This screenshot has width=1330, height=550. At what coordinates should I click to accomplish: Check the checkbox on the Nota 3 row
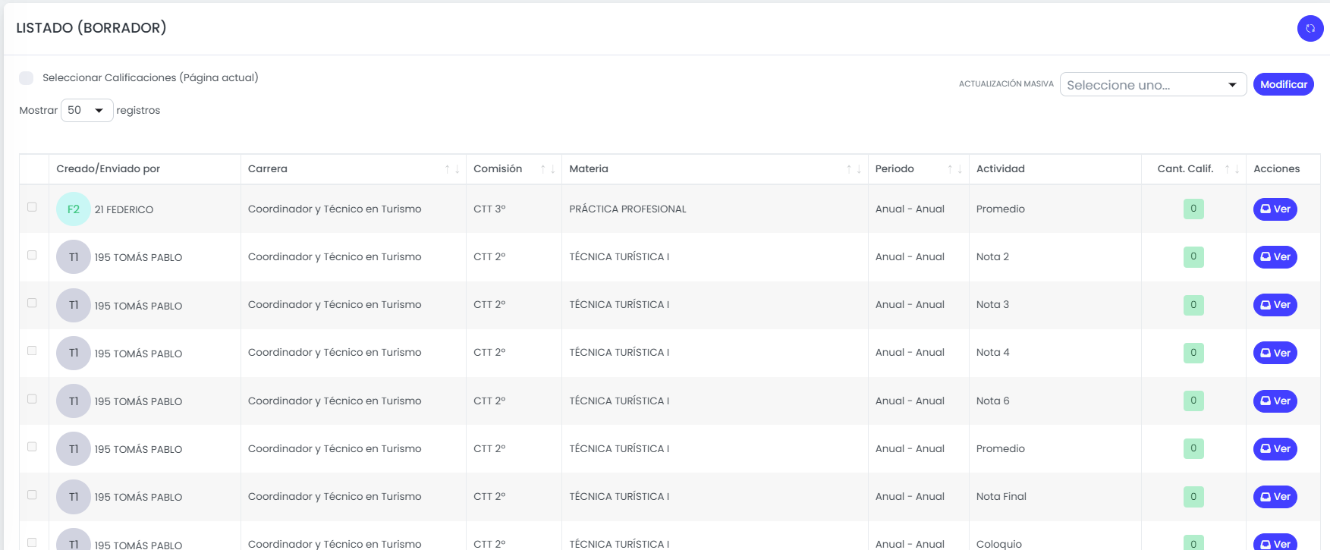tap(32, 303)
